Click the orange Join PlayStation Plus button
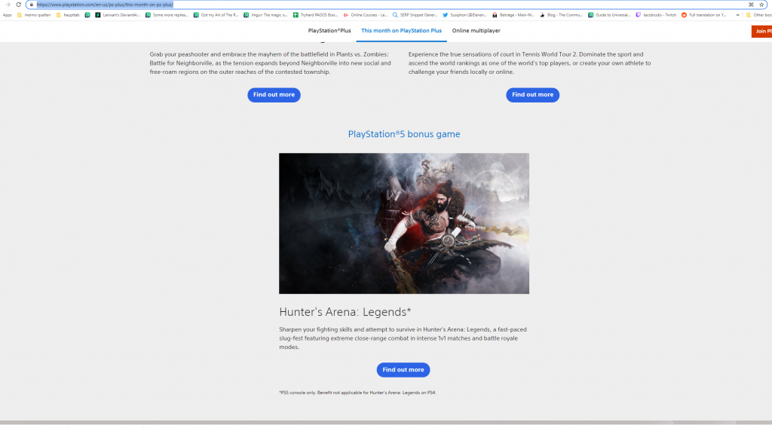This screenshot has height=428, width=772. coord(761,31)
